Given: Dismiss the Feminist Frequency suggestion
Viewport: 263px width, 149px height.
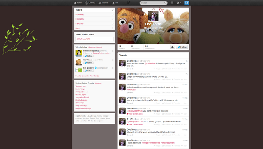Looking at the screenshot, I should click(113, 51).
